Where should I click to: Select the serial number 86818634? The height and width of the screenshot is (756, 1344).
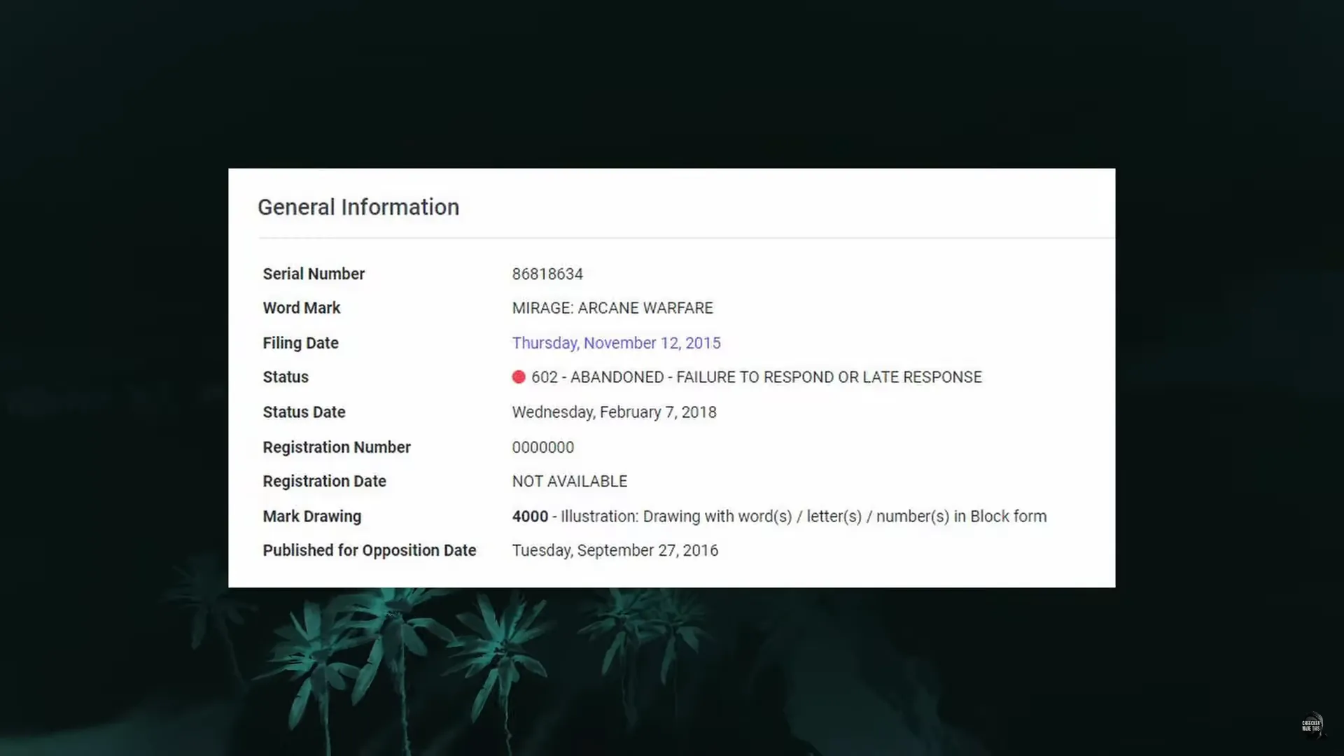[x=547, y=274]
